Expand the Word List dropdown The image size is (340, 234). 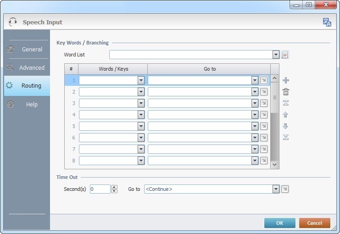[276, 55]
